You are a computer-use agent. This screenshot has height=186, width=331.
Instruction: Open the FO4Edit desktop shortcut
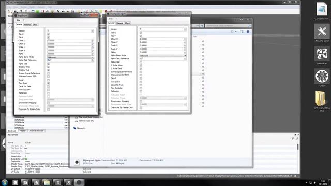pyautogui.click(x=322, y=76)
